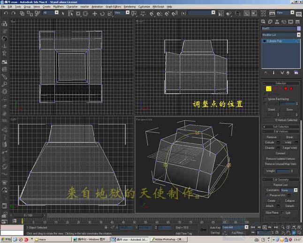Click the Zoom magnifier viewport control
Viewport: 303px width, 243px height.
tap(283, 227)
